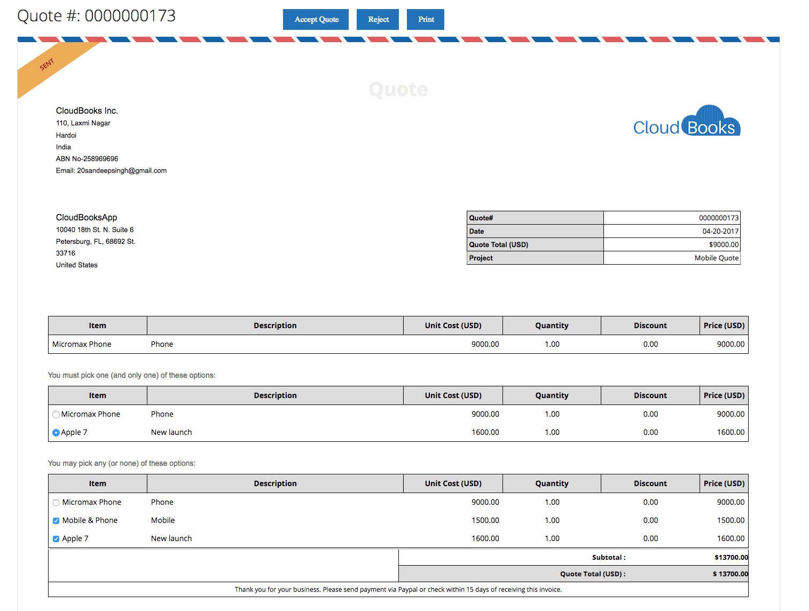Check the optional Micromax Phone checkbox
This screenshot has height=611, width=809.
pyautogui.click(x=56, y=503)
